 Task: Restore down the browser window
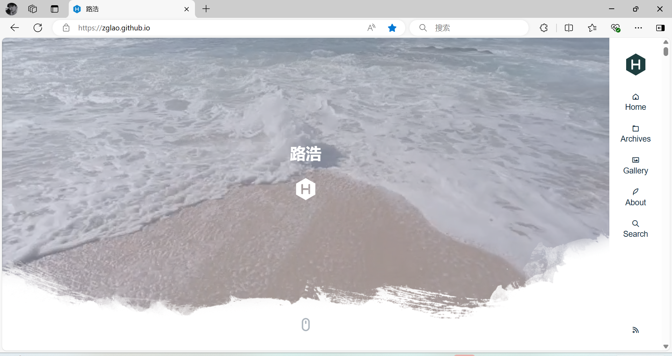[636, 9]
